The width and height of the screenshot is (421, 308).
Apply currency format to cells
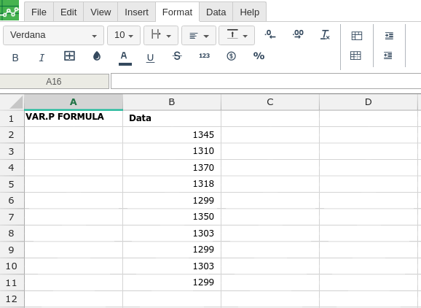tap(231, 56)
